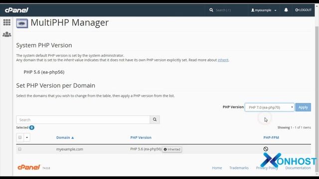Image resolution: width=319 pixels, height=179 pixels.
Task: Click the Inherited badge in myexample.com row
Action: (172, 149)
